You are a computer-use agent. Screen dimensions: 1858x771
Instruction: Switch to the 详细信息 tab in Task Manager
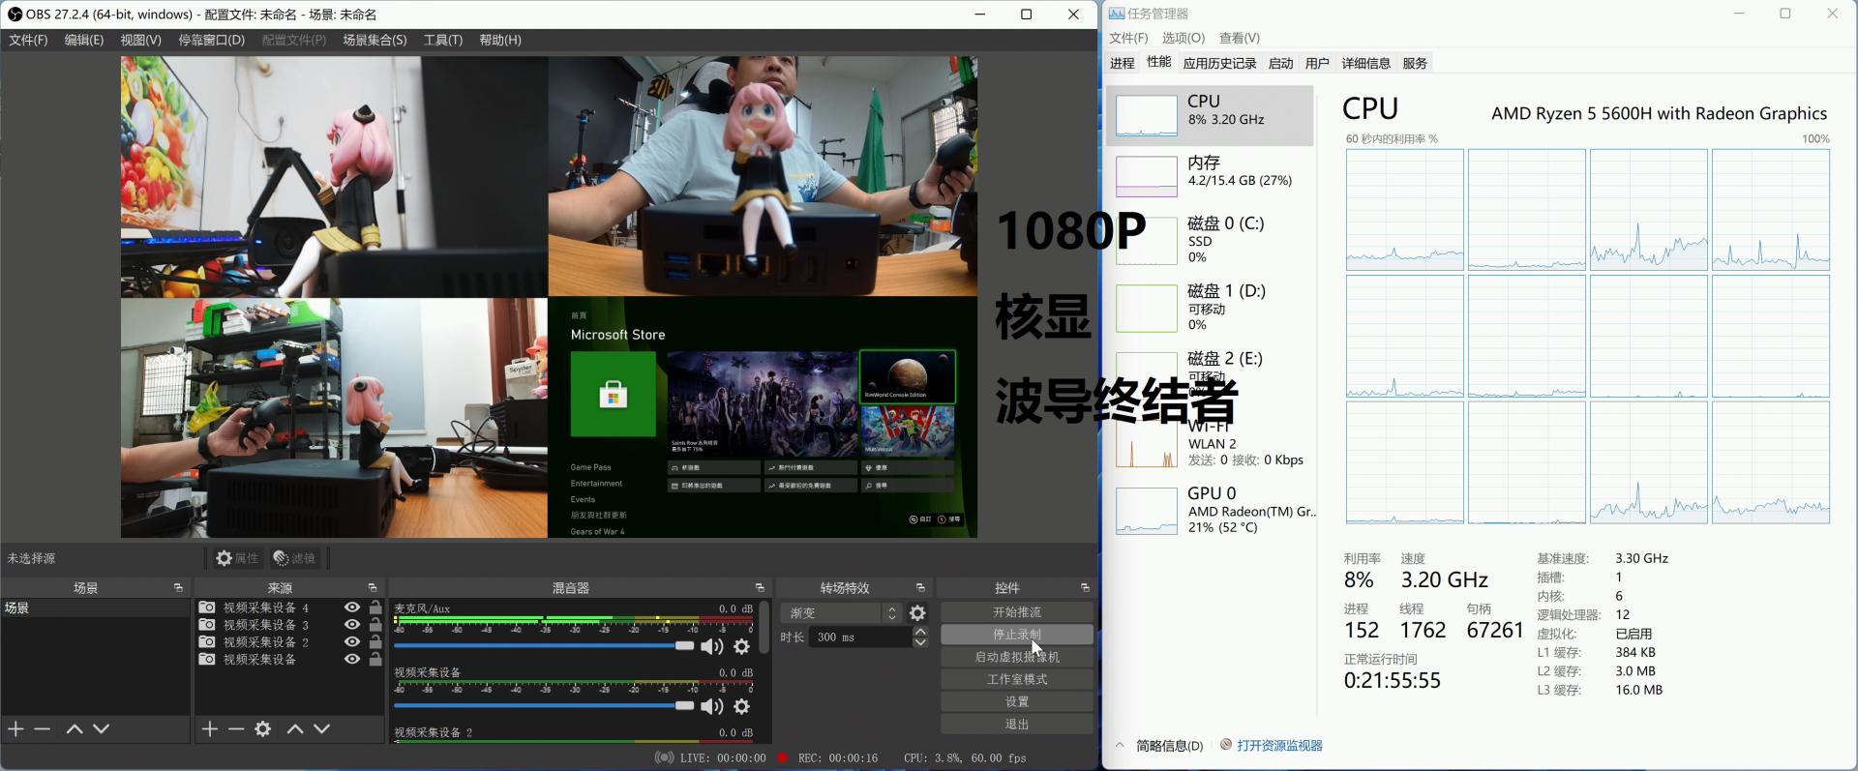tap(1365, 63)
